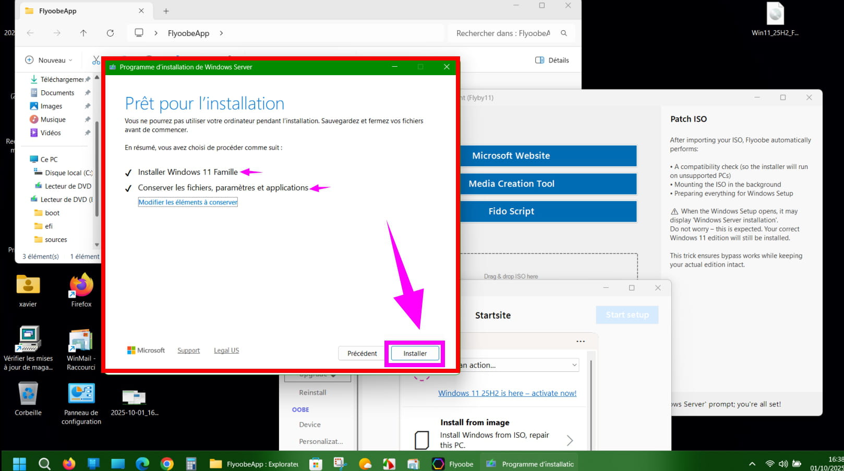Expand 'Install from image' chevron
844x471 pixels.
coord(570,440)
